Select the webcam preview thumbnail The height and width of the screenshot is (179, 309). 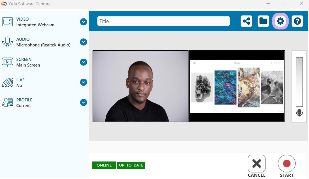(x=140, y=86)
